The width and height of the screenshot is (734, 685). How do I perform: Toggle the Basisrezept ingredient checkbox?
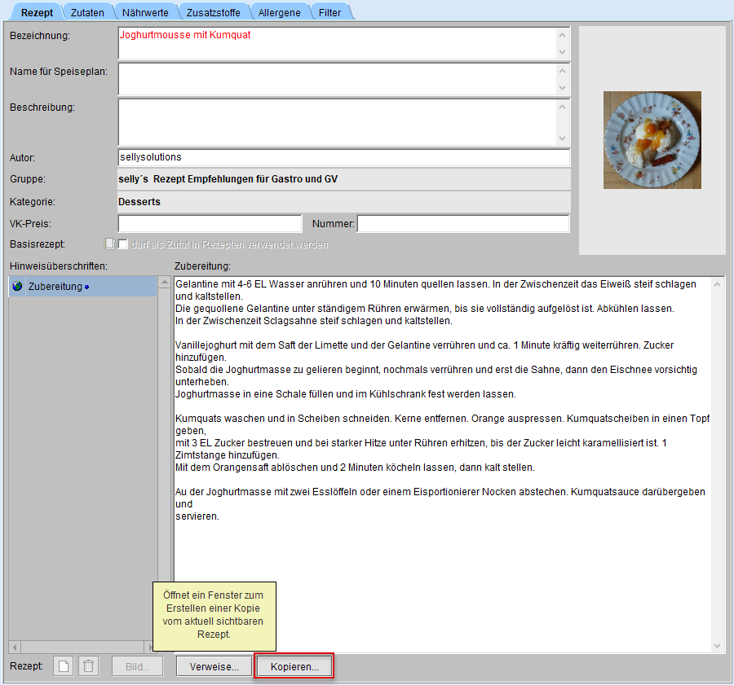tap(123, 244)
